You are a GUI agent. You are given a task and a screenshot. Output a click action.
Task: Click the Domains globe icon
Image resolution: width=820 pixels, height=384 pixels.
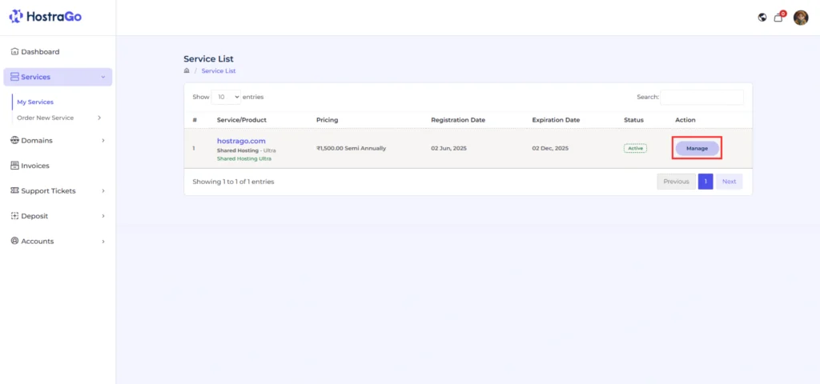pyautogui.click(x=14, y=141)
